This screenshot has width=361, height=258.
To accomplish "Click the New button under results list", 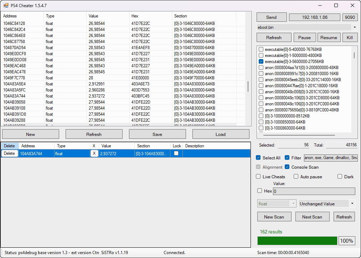I will pyautogui.click(x=31, y=134).
